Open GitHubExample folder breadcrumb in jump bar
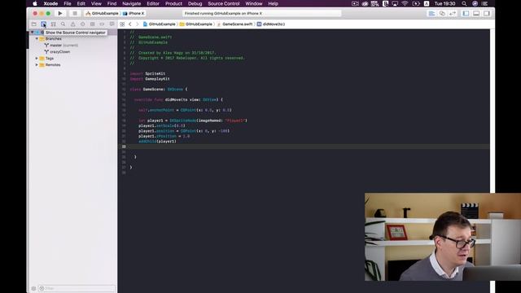This screenshot has height=293, width=521. point(195,24)
